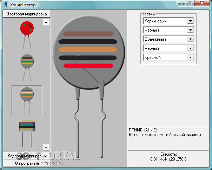Click the brown stripe on the capacitor
This screenshot has width=212, height=170.
point(88,34)
